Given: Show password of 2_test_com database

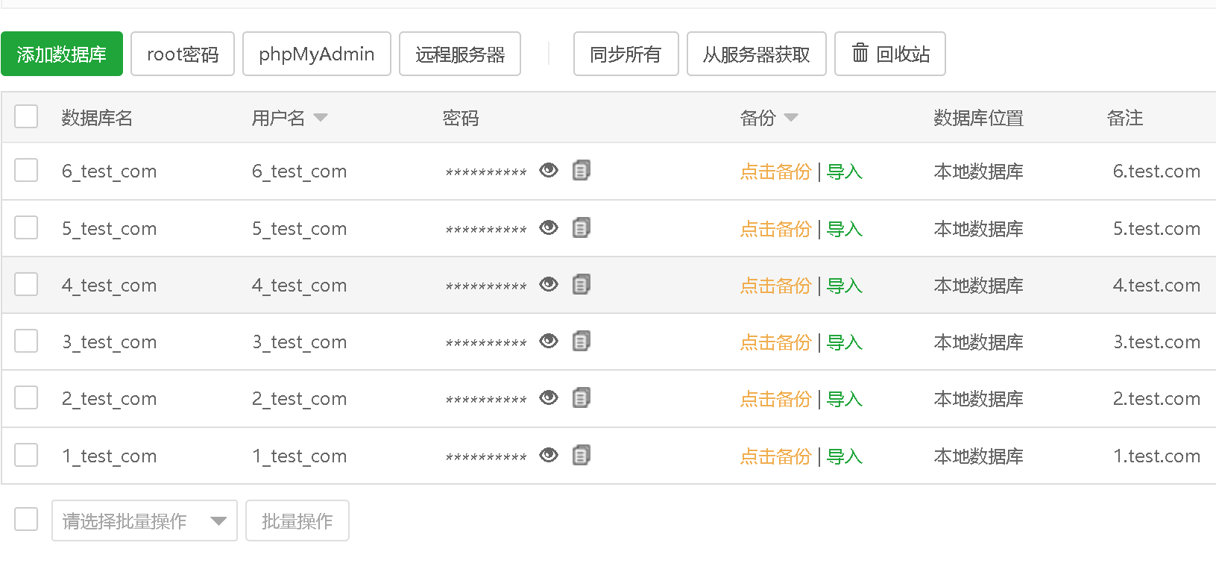Looking at the screenshot, I should (x=549, y=397).
